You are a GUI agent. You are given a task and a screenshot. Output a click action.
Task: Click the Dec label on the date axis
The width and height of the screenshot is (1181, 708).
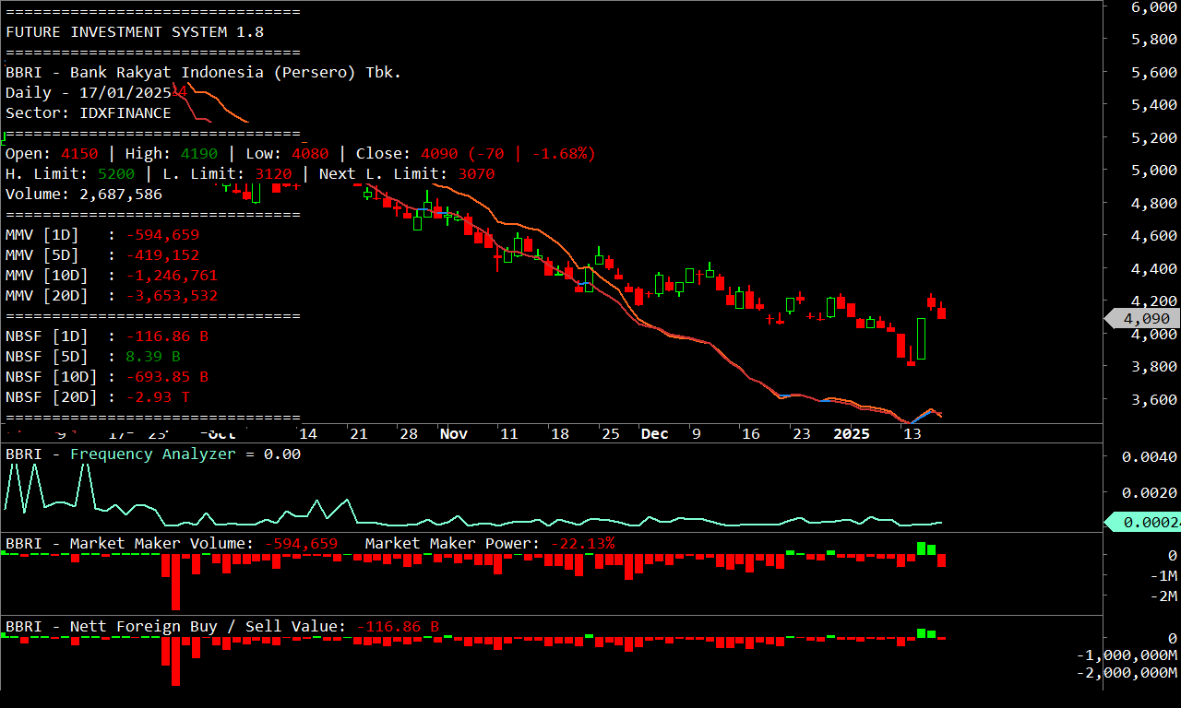(654, 433)
